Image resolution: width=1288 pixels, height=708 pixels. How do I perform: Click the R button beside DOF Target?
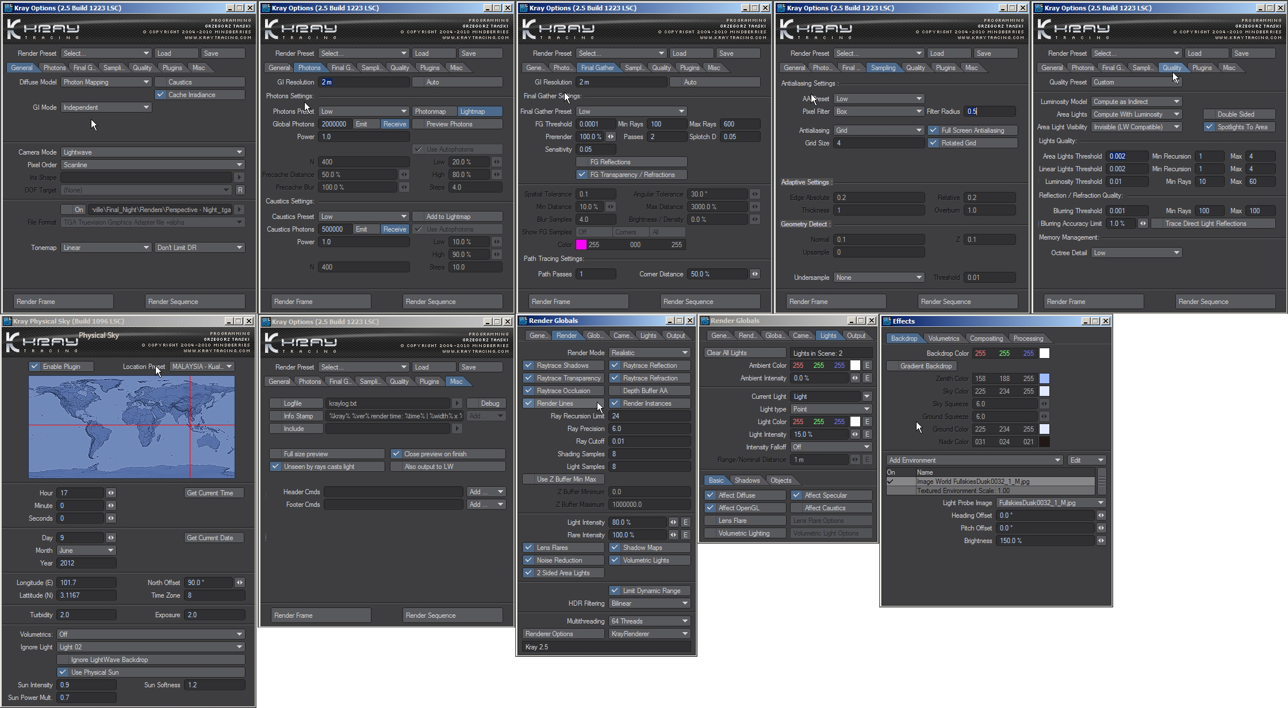[x=240, y=190]
